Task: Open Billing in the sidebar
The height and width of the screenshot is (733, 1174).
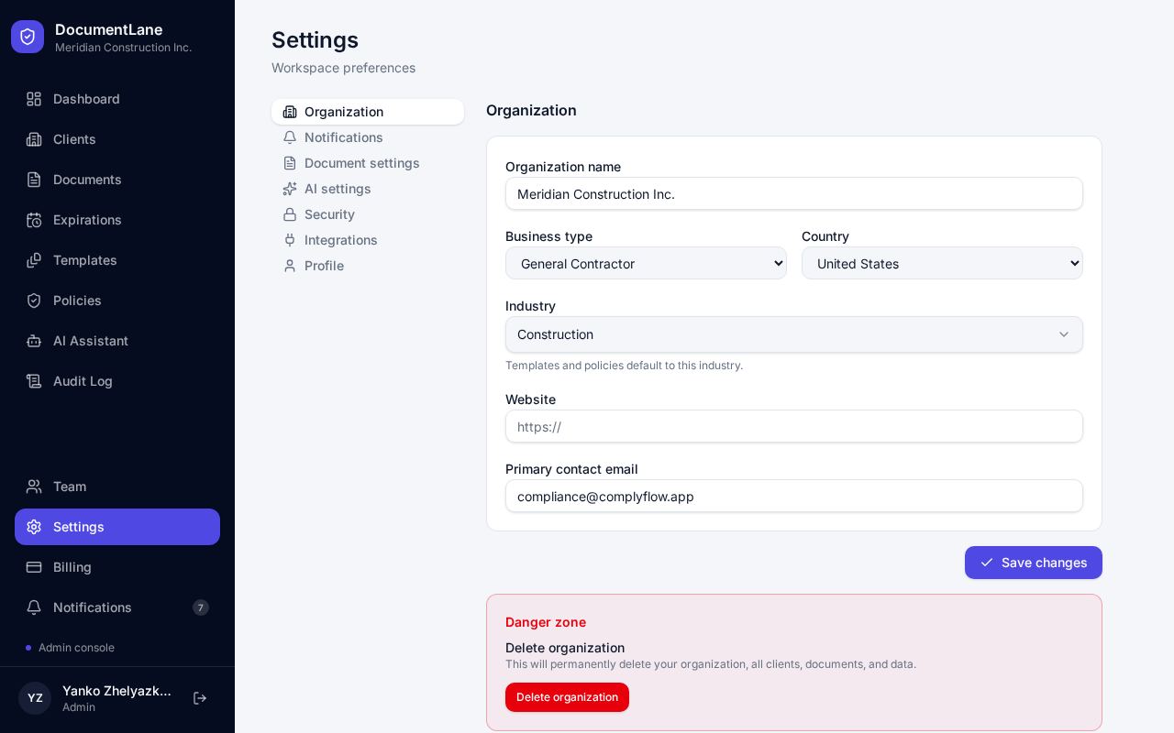Action: coord(117,567)
